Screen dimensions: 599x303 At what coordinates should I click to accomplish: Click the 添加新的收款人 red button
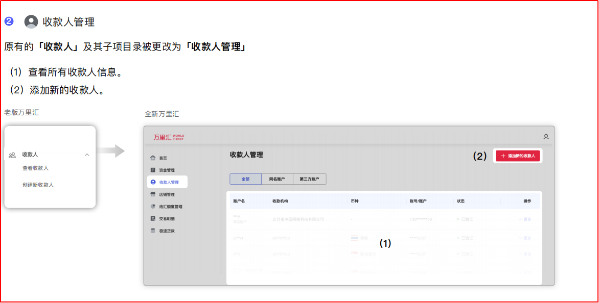517,156
